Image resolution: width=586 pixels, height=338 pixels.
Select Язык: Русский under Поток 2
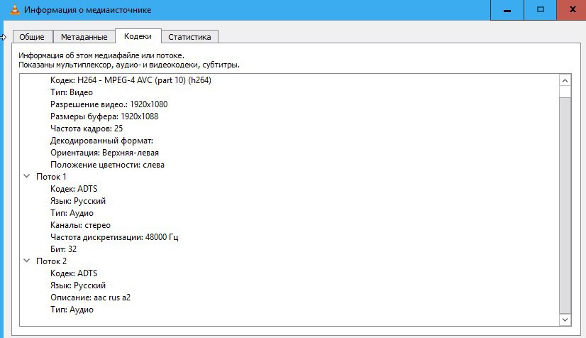point(78,285)
